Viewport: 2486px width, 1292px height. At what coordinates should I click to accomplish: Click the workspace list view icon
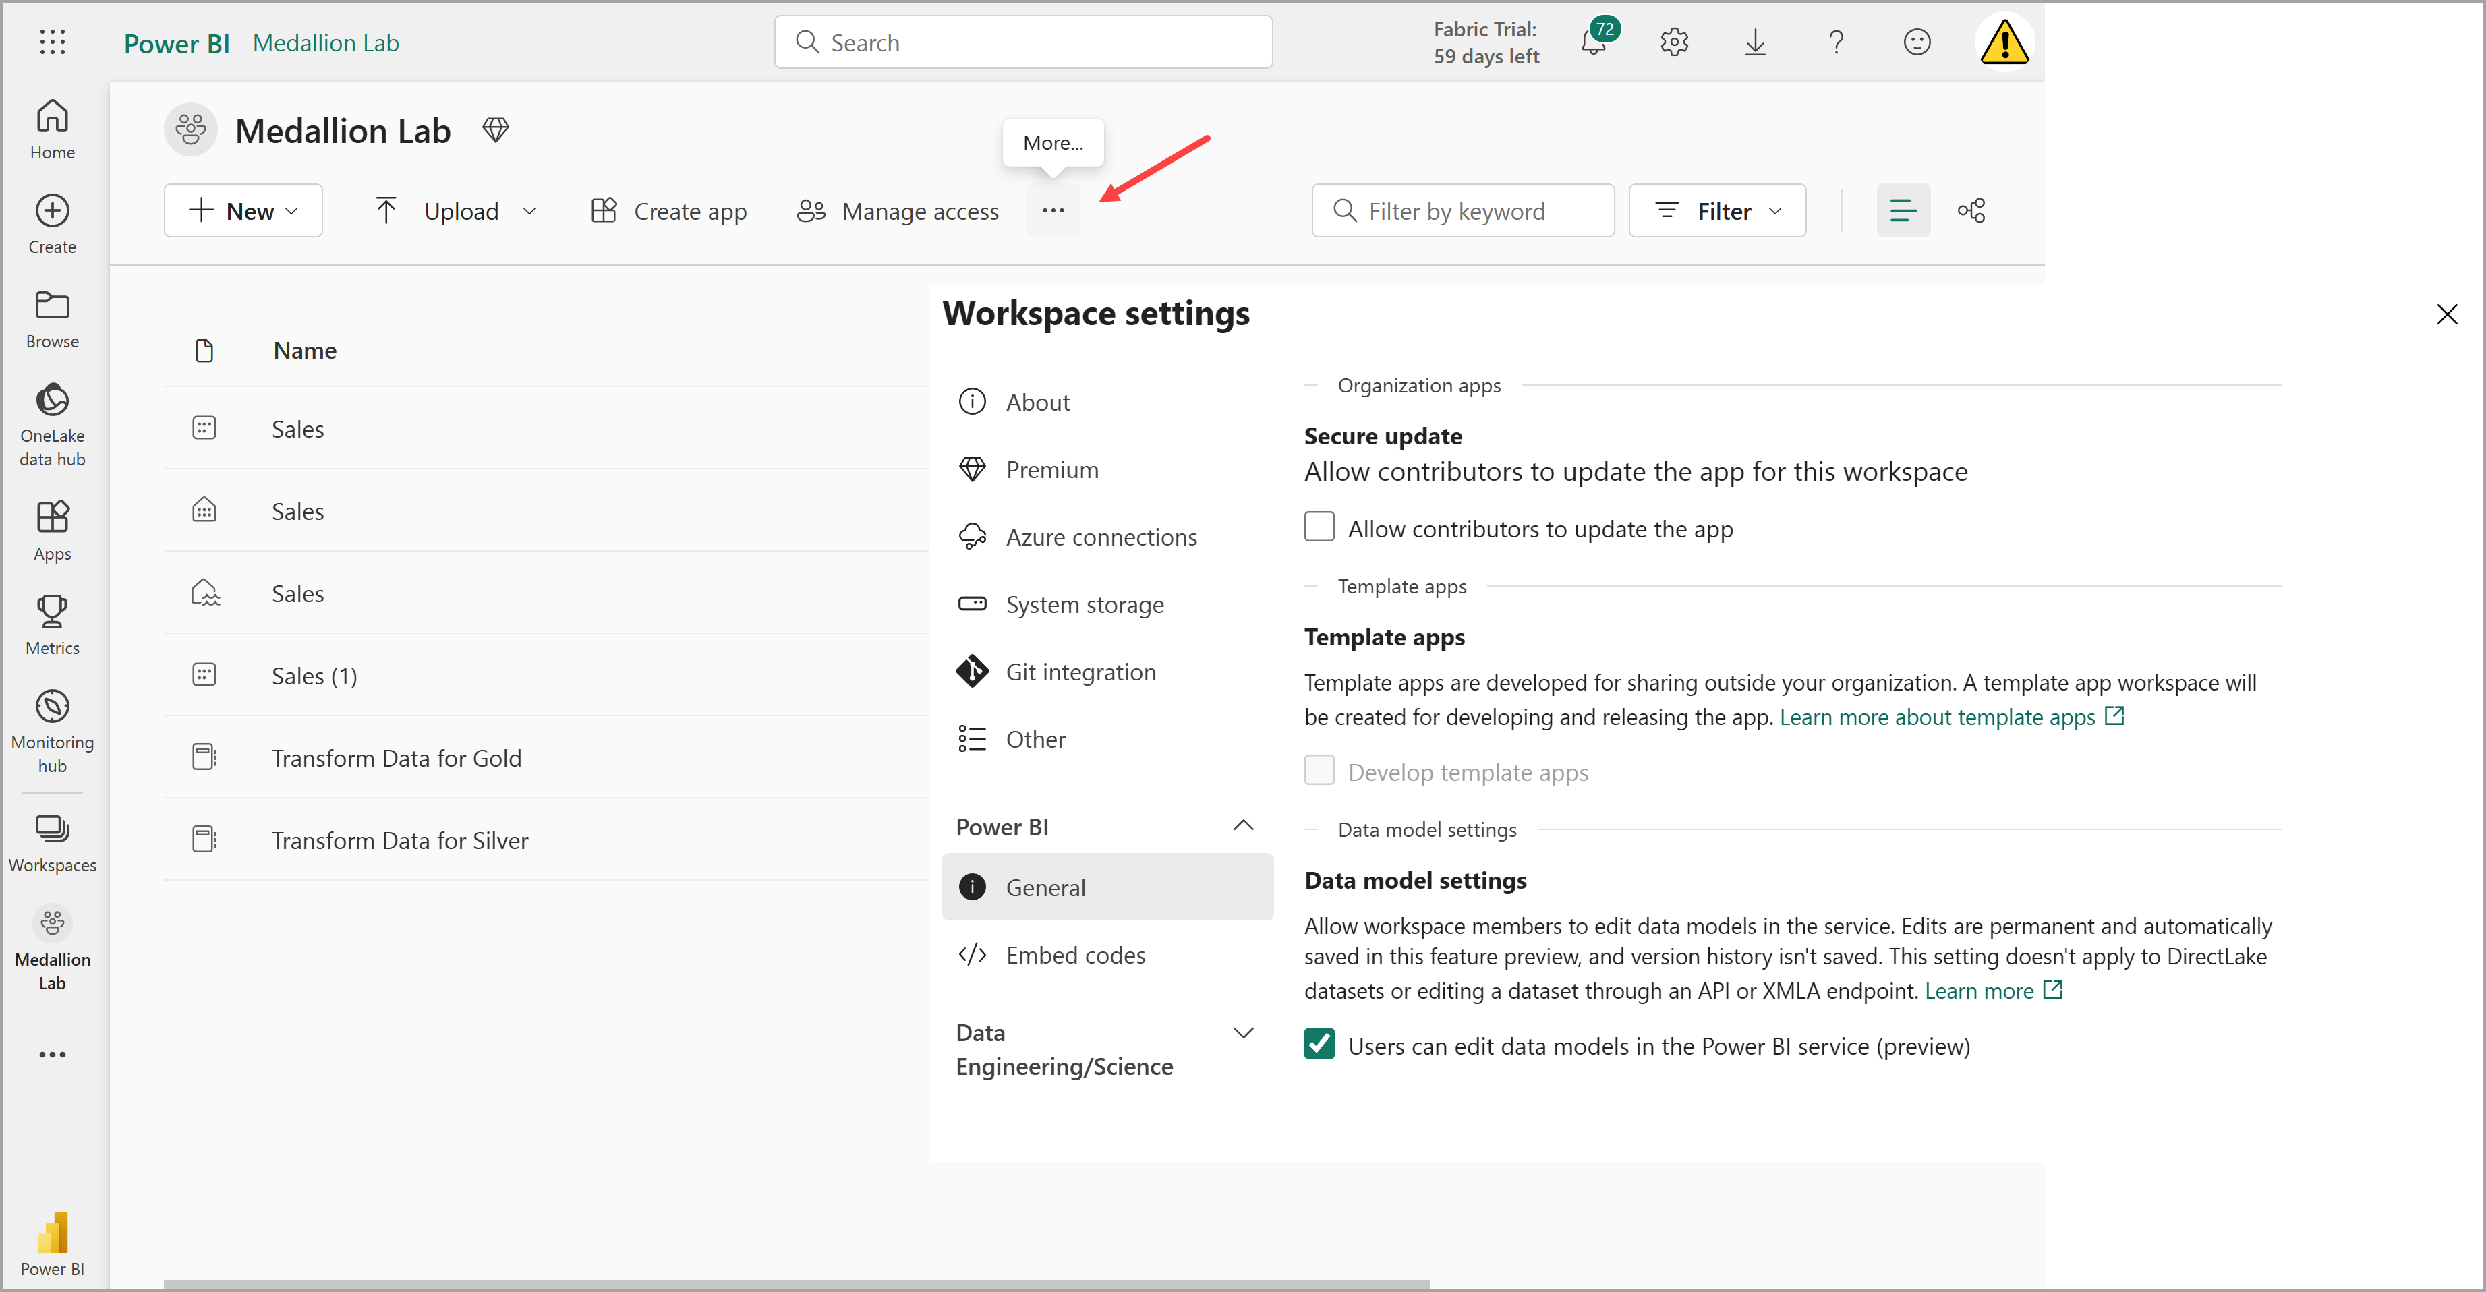[1903, 210]
